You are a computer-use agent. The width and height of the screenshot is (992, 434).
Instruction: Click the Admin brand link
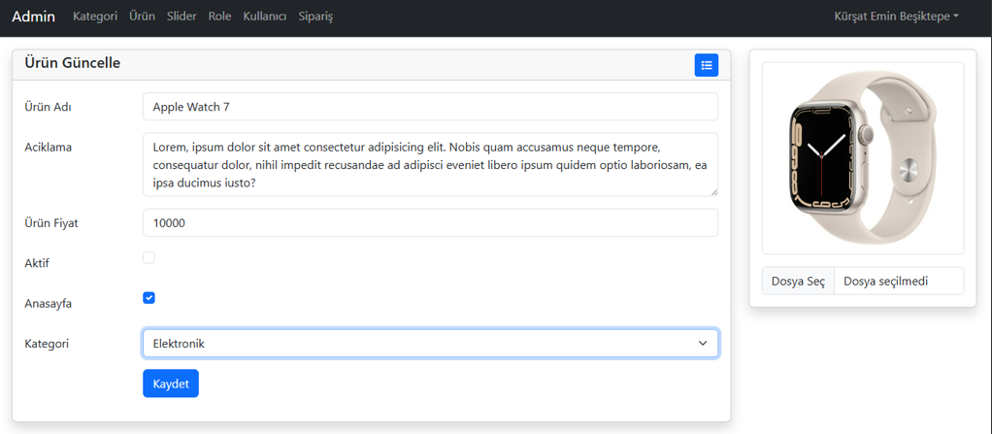[34, 17]
